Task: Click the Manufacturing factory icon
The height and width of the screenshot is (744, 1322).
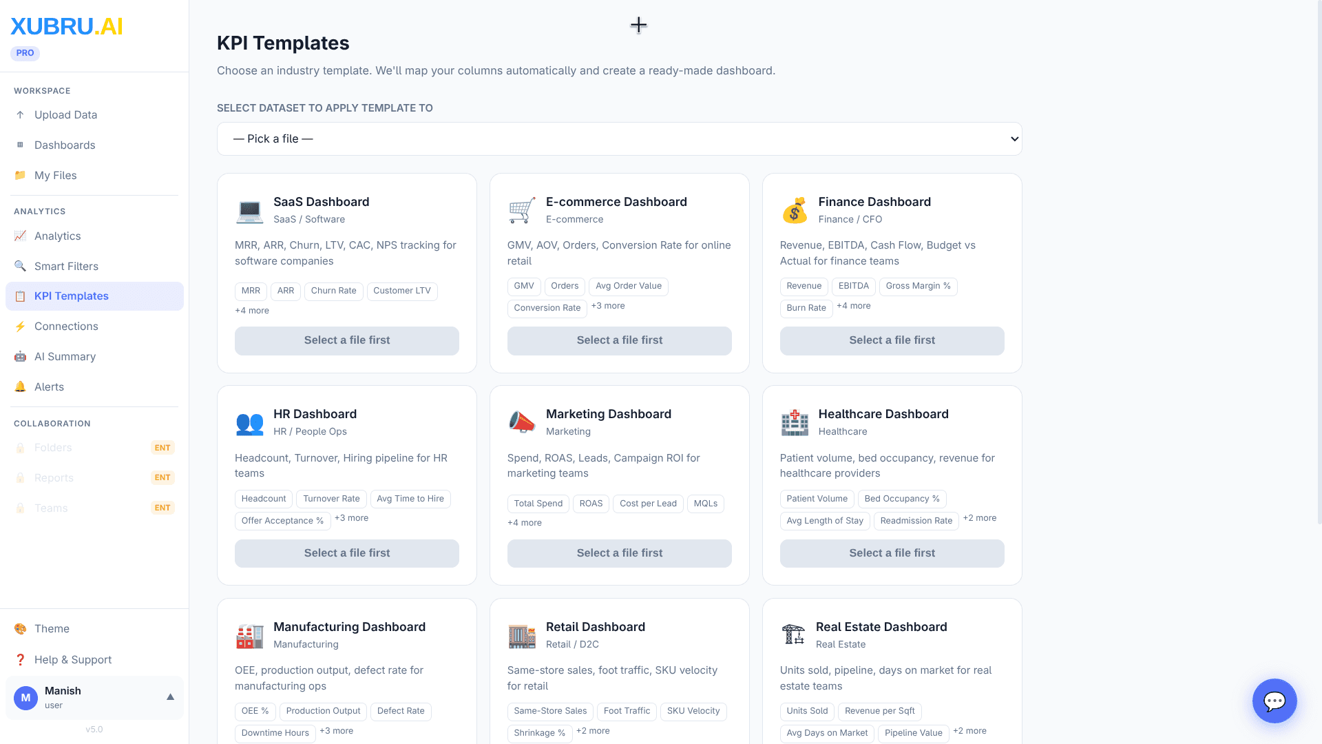Action: point(249,636)
